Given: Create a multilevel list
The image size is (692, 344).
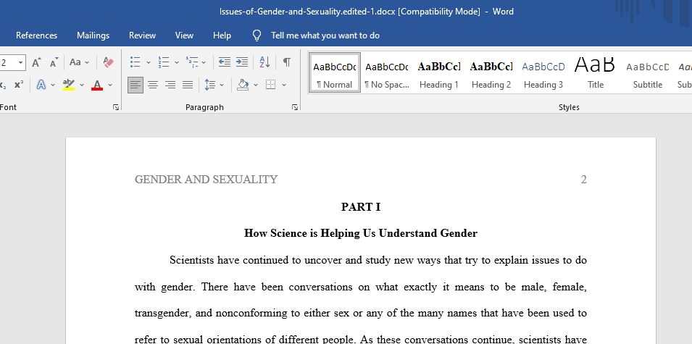Looking at the screenshot, I should (x=192, y=62).
